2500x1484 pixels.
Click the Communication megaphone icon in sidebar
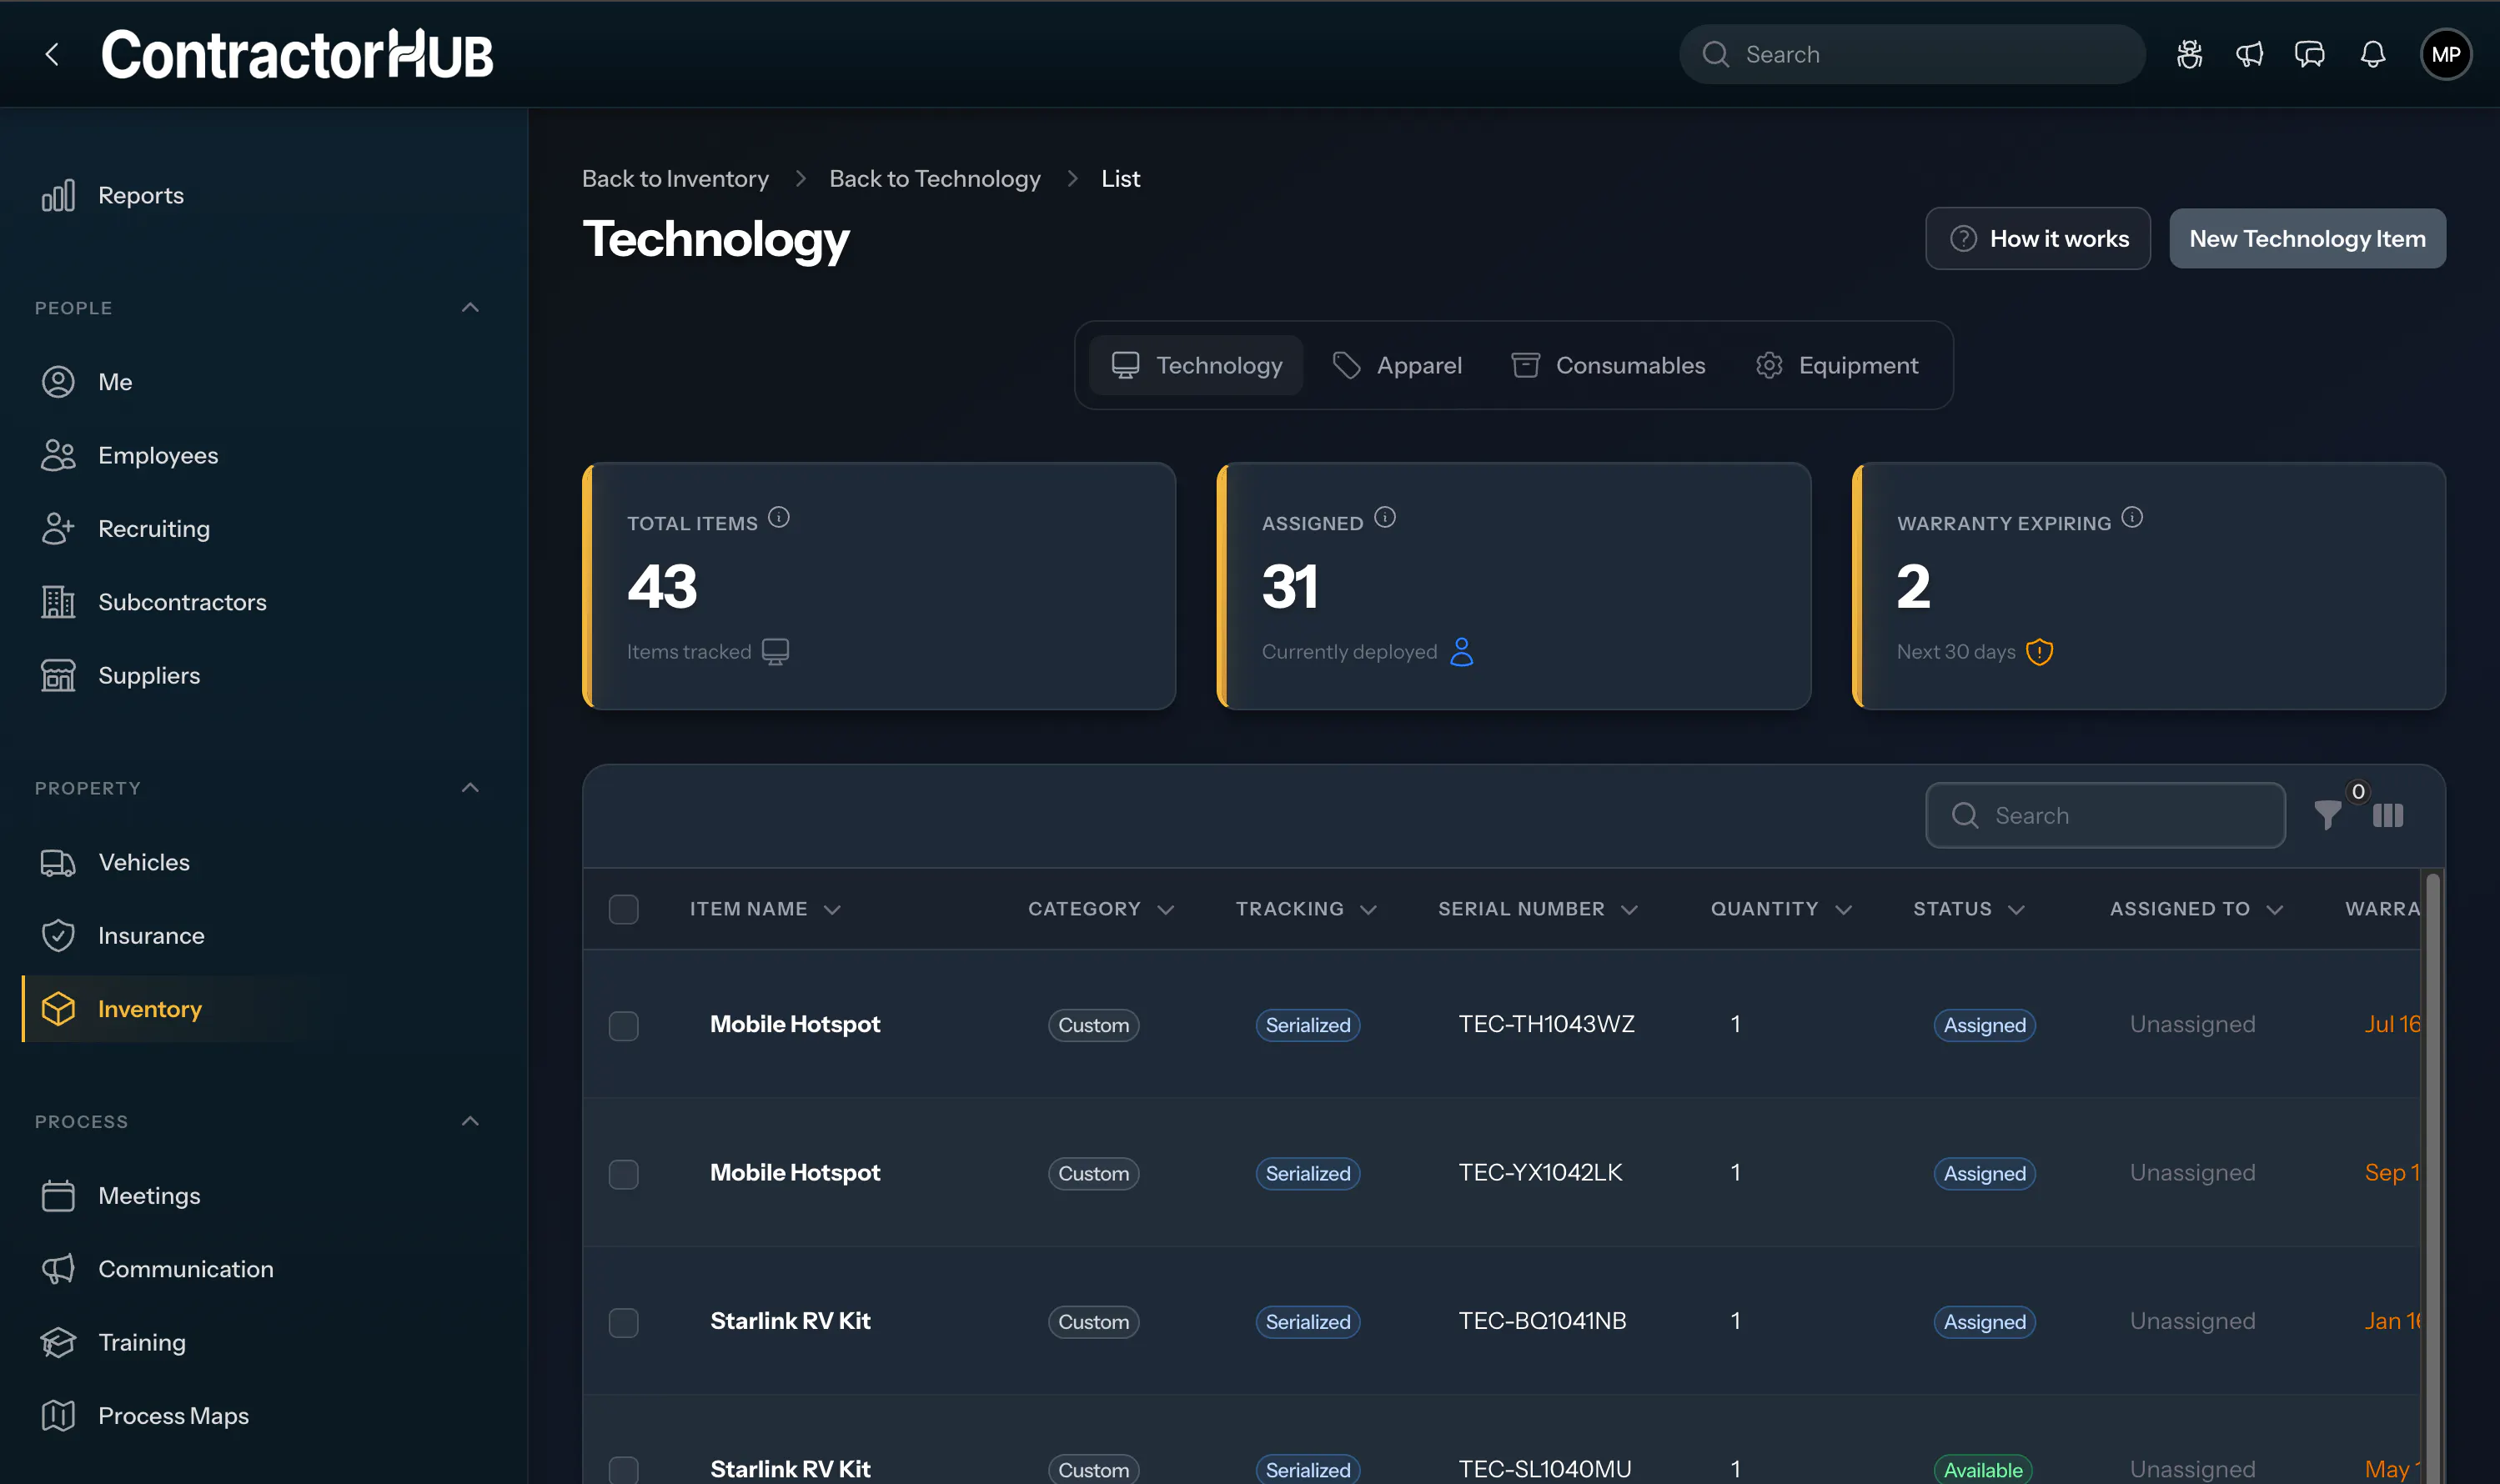[x=58, y=1268]
